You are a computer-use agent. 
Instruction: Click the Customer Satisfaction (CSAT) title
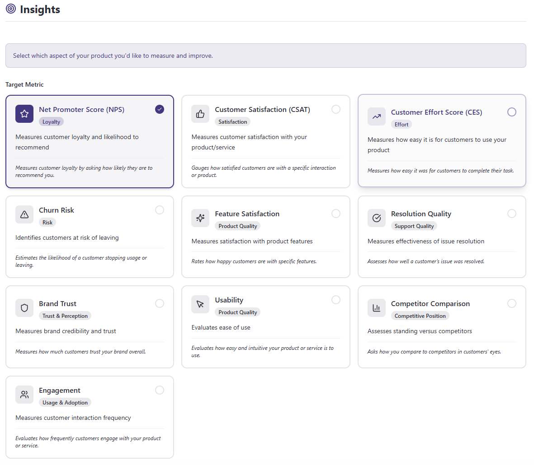tap(262, 109)
